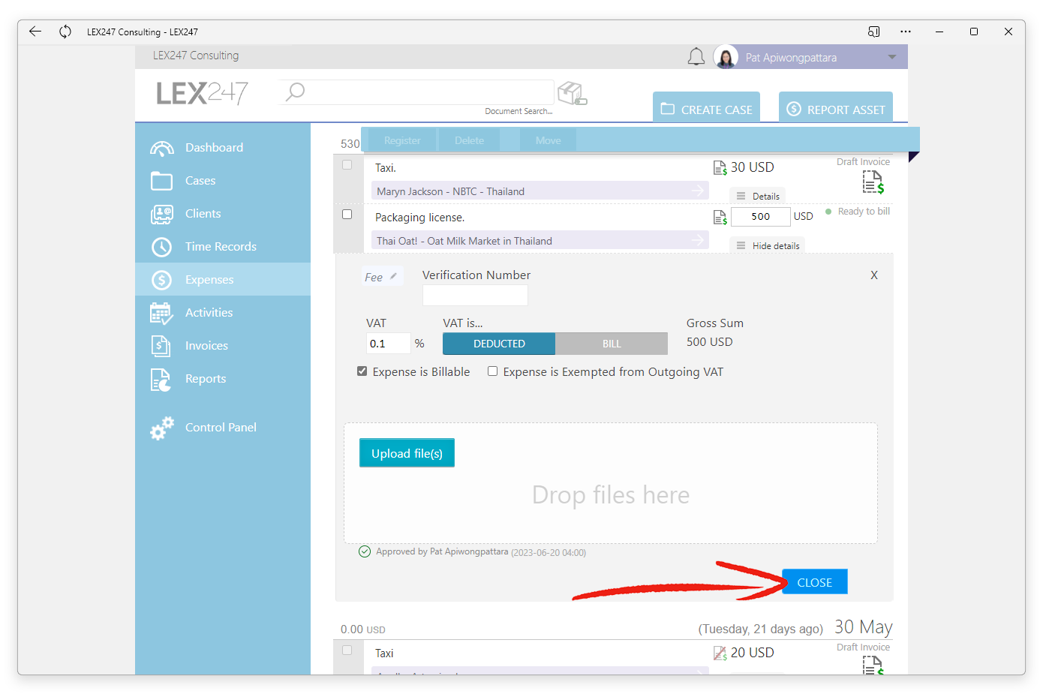
Task: Click the 30 May date heading
Action: [864, 627]
